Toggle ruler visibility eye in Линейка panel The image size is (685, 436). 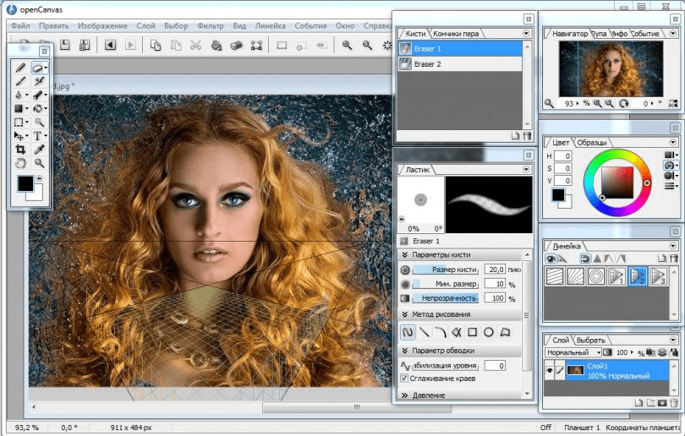(551, 259)
